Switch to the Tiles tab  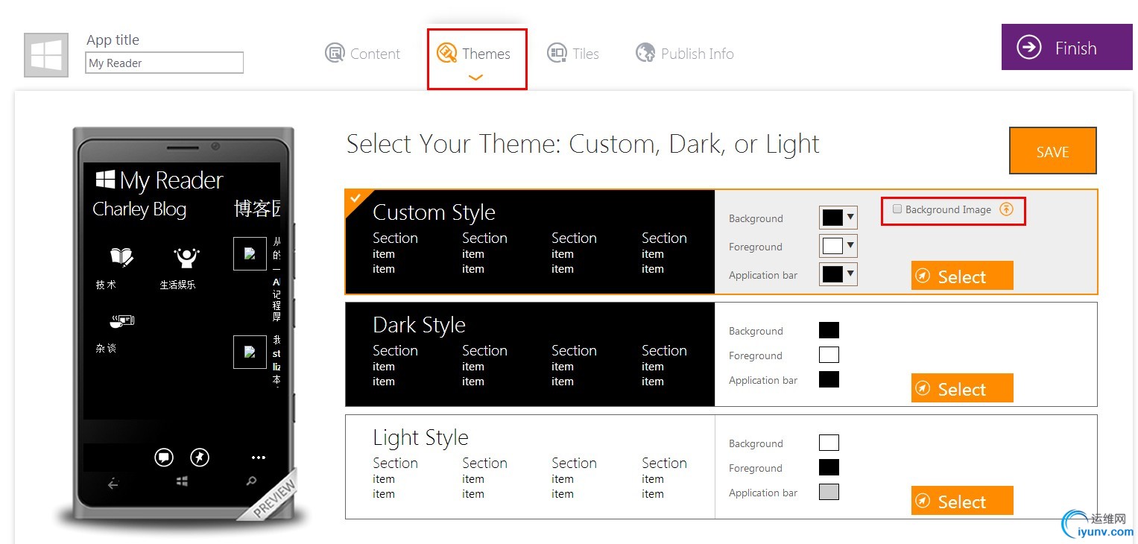(x=573, y=54)
